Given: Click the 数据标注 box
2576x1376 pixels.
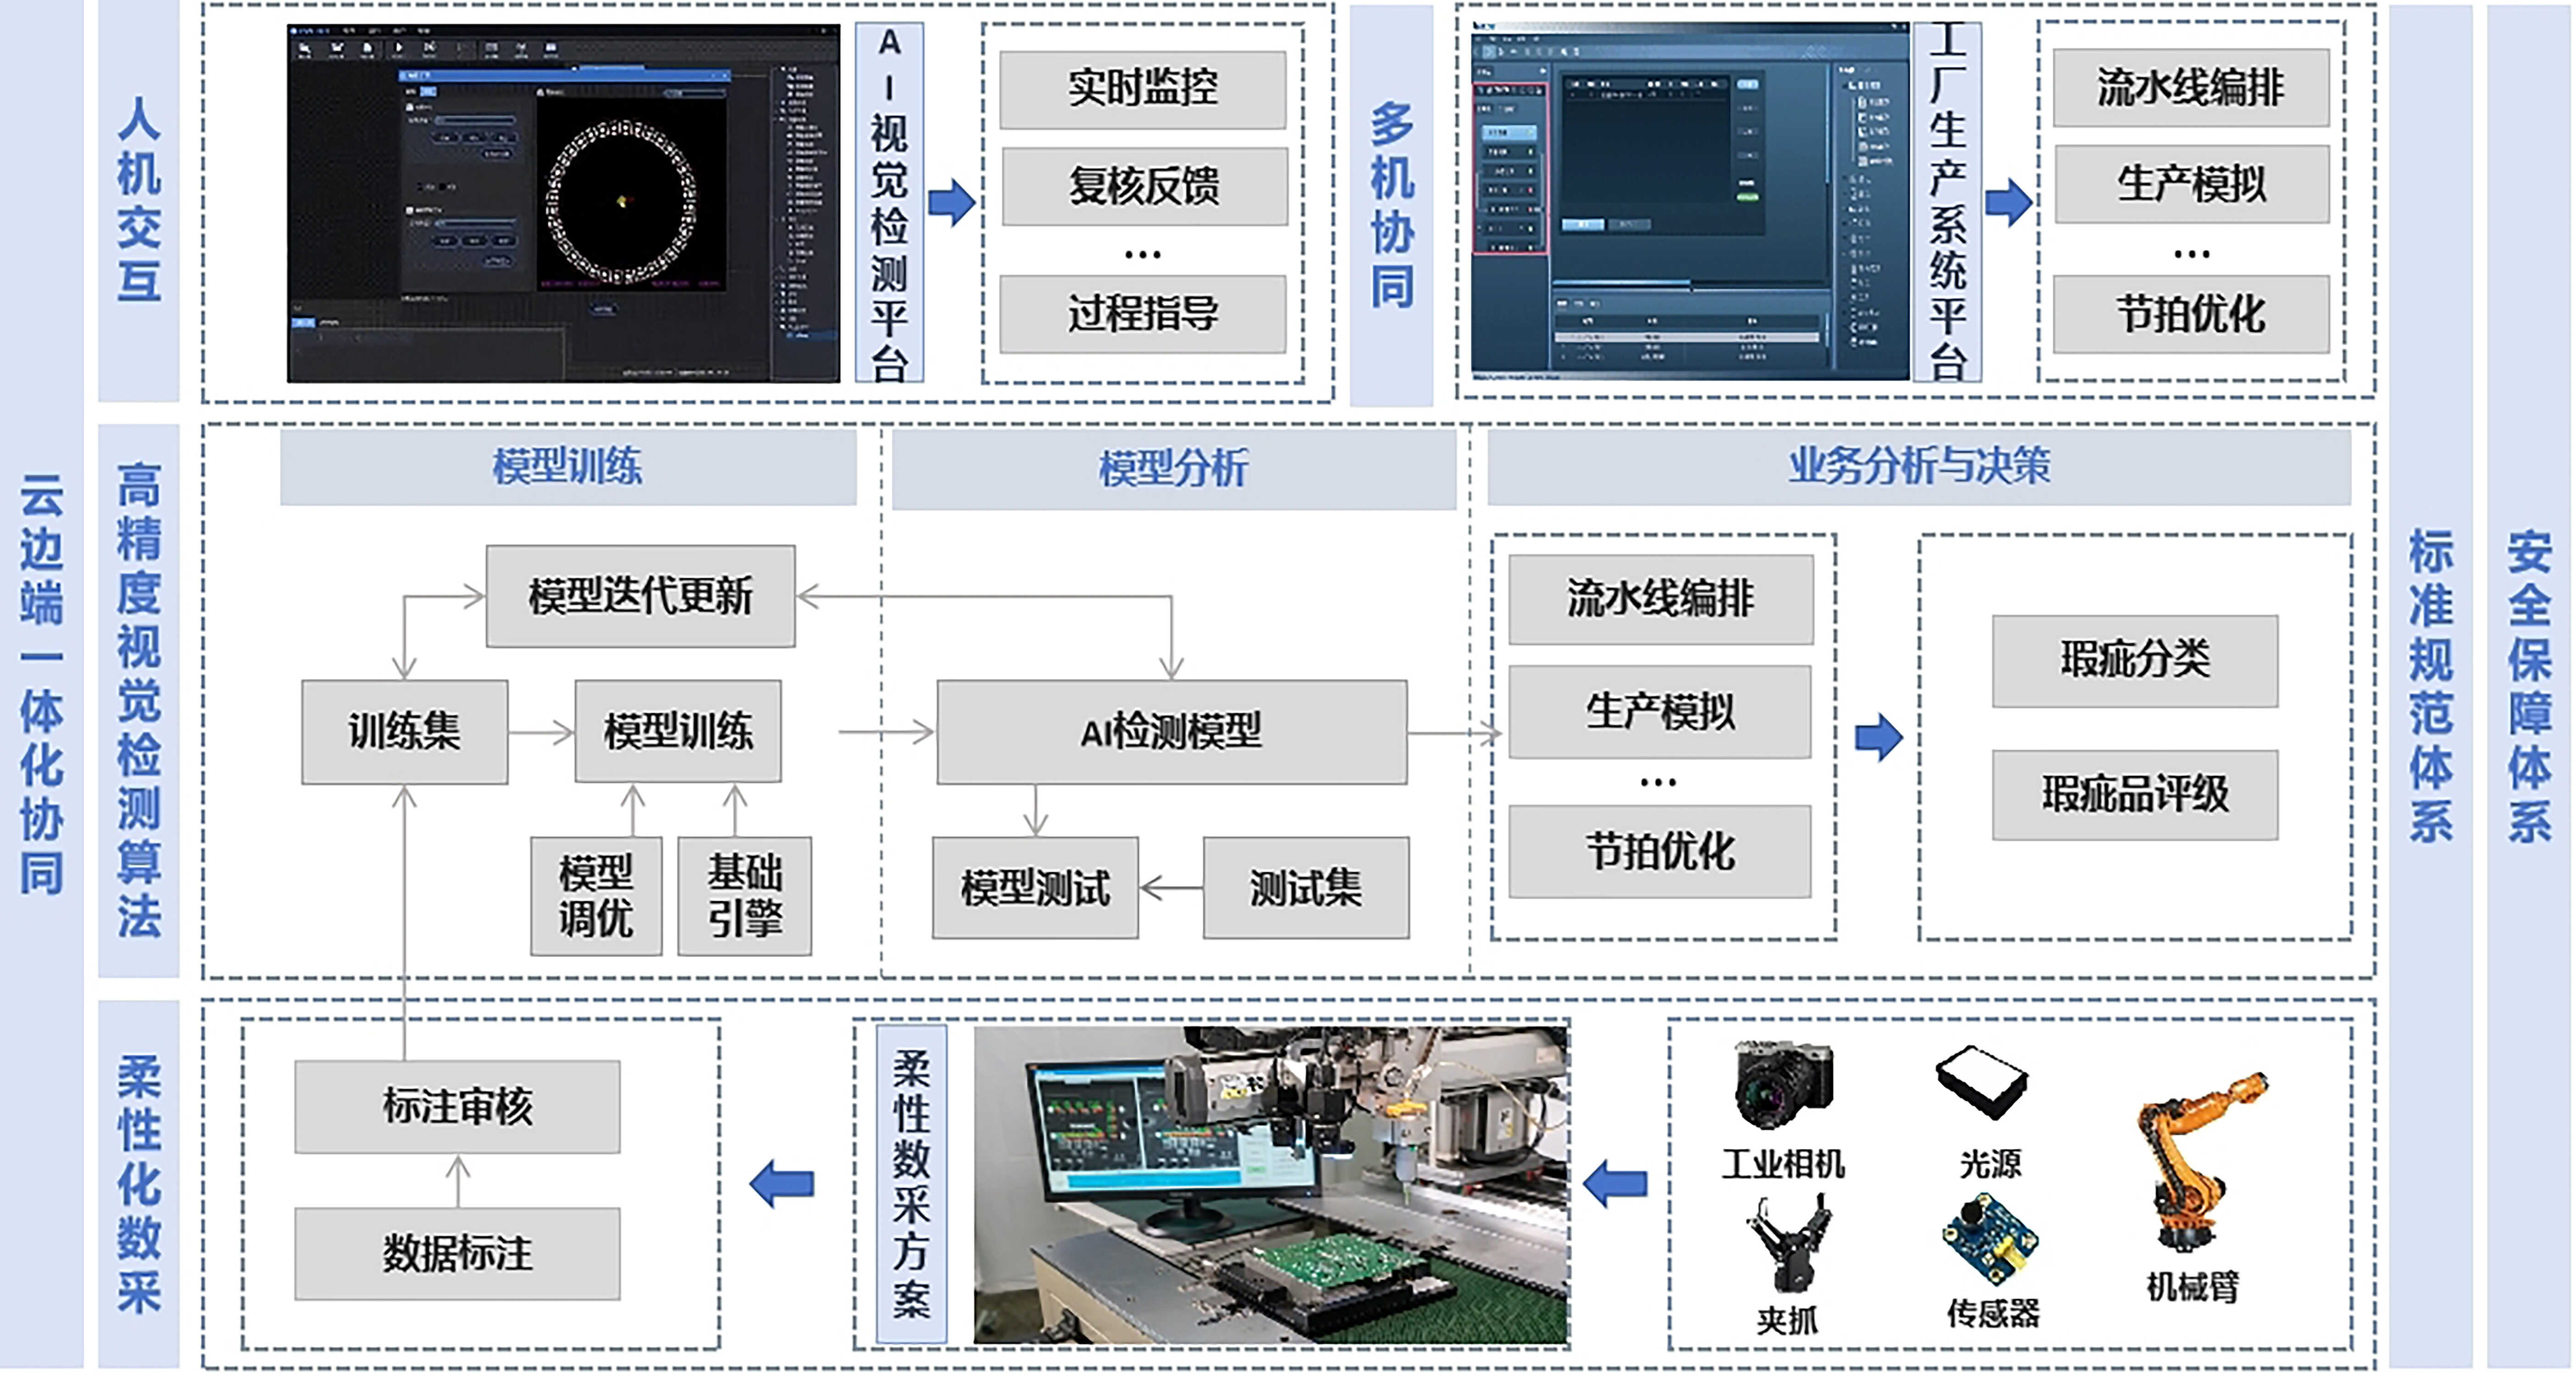Looking at the screenshot, I should coord(457,1253).
